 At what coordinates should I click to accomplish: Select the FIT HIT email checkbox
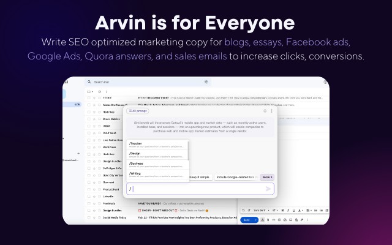point(89,98)
